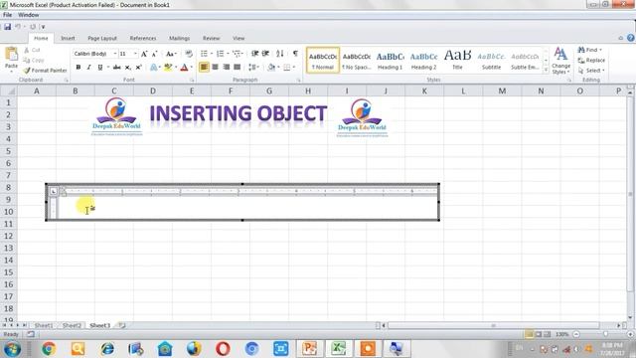636x358 pixels.
Task: Align text to the right
Action: tap(226, 67)
